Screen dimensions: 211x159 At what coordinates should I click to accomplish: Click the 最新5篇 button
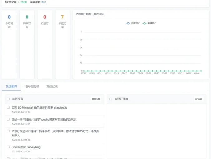[96, 99]
